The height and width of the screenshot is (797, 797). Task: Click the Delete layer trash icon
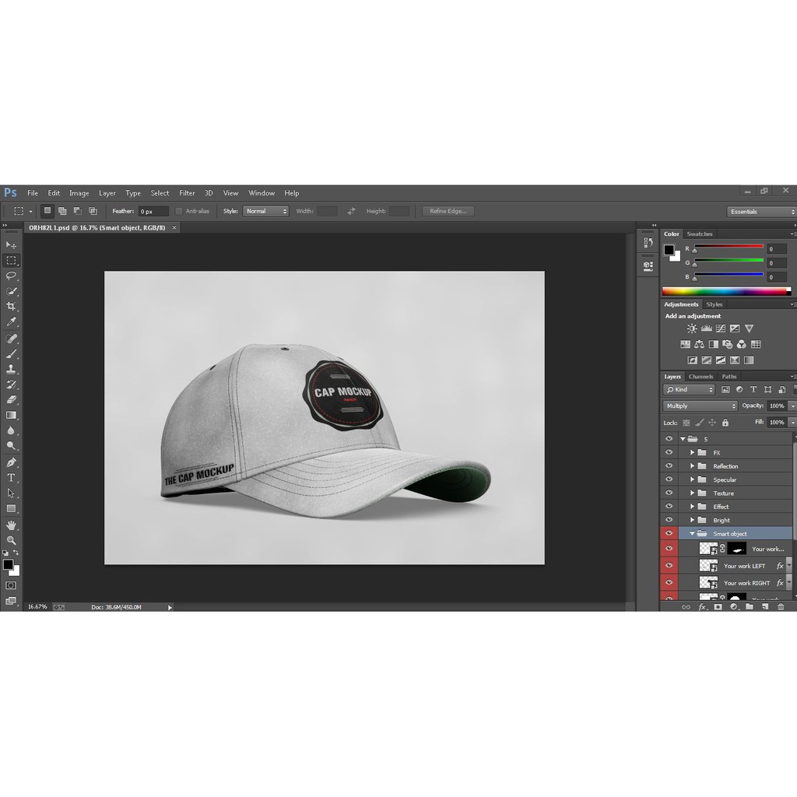(x=781, y=606)
